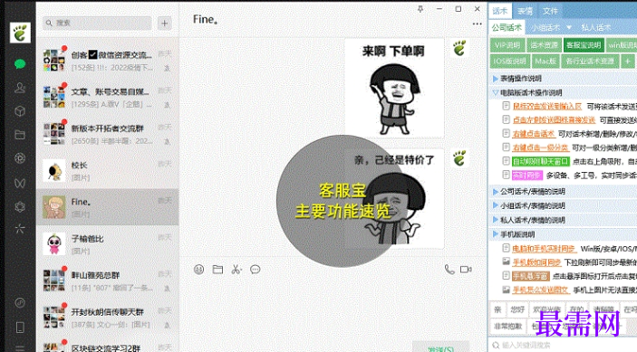Open the mini programs icon near the sidebar bottom
The image size is (637, 352).
click(20, 302)
